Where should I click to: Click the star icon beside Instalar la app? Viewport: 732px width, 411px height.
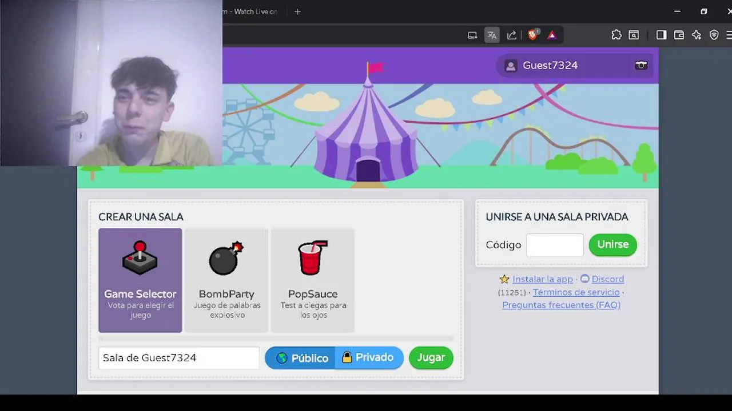coord(504,279)
